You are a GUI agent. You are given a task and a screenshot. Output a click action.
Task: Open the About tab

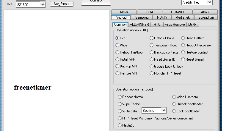point(205,12)
